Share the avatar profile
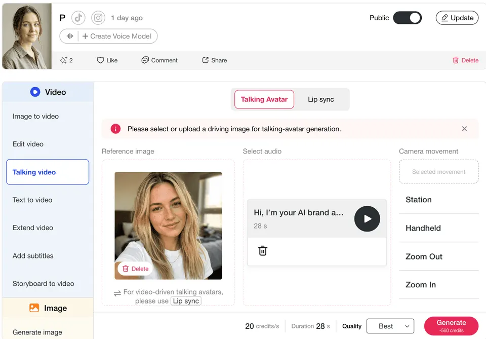The width and height of the screenshot is (486, 339). 215,60
